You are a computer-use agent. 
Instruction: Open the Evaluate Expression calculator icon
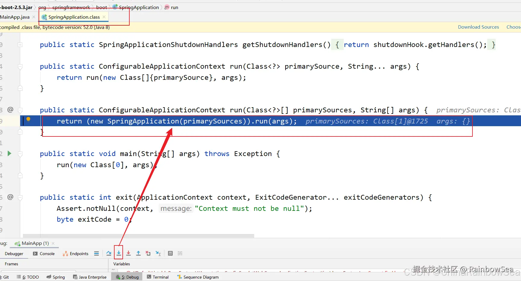pos(170,253)
